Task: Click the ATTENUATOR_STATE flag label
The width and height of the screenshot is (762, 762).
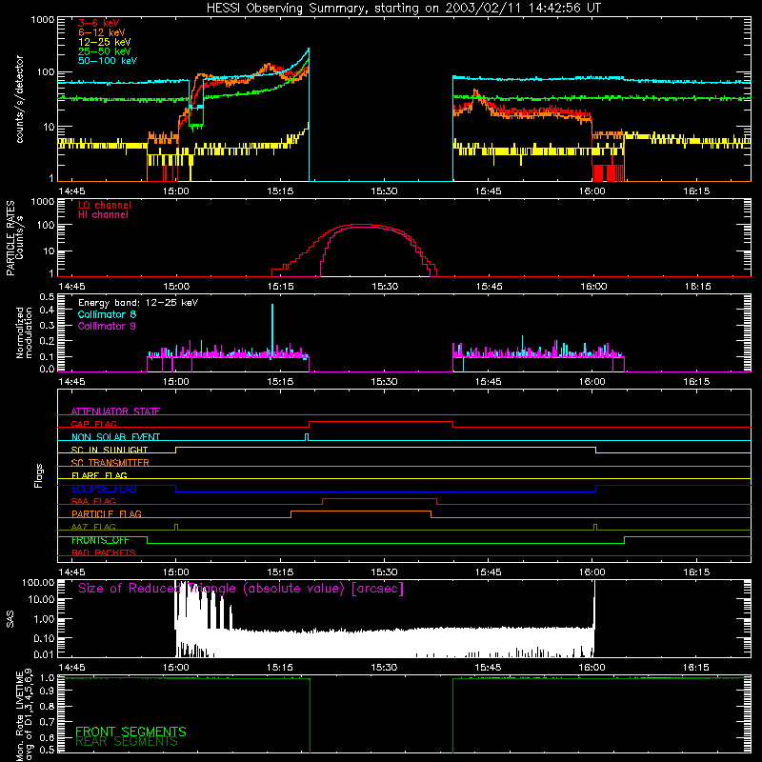Action: click(115, 411)
